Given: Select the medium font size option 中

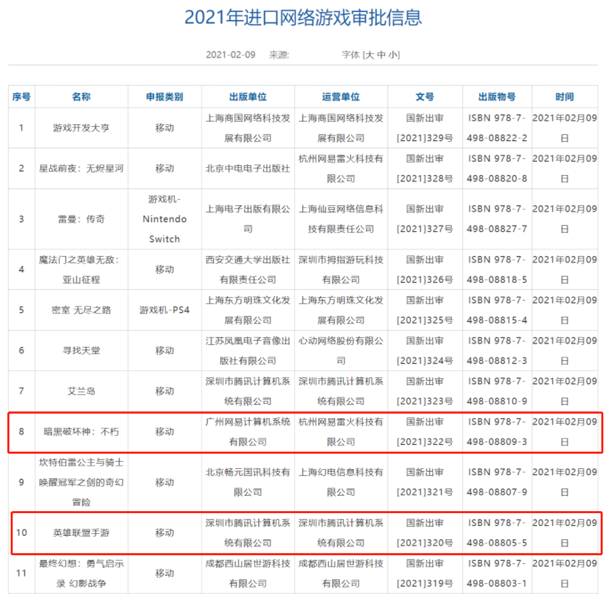Looking at the screenshot, I should 382,55.
